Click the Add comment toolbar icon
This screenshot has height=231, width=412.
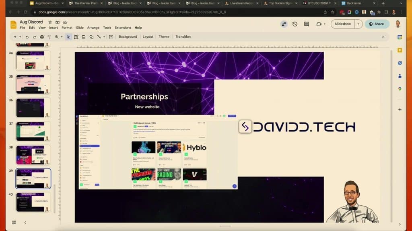tap(110, 37)
